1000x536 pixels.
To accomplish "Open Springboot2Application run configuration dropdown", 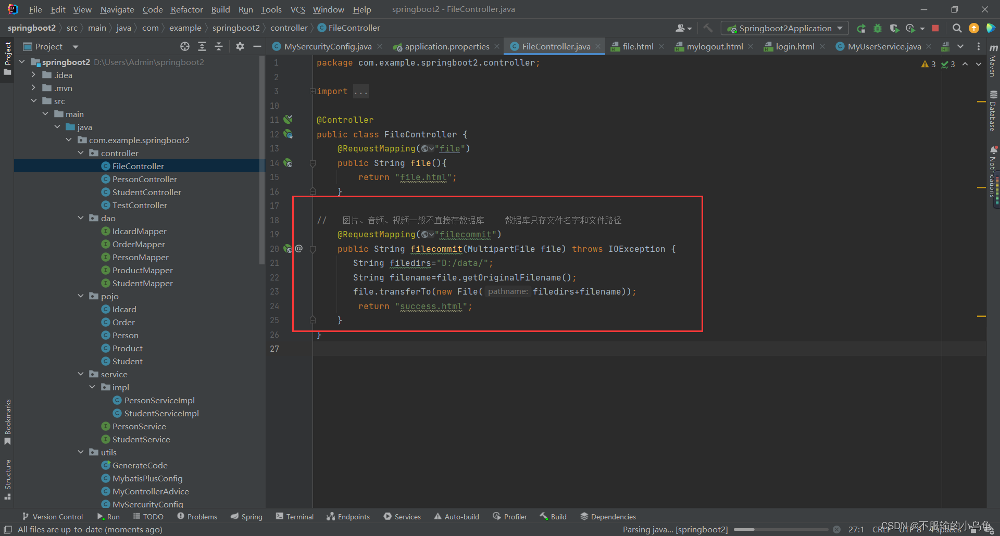I will 785,28.
